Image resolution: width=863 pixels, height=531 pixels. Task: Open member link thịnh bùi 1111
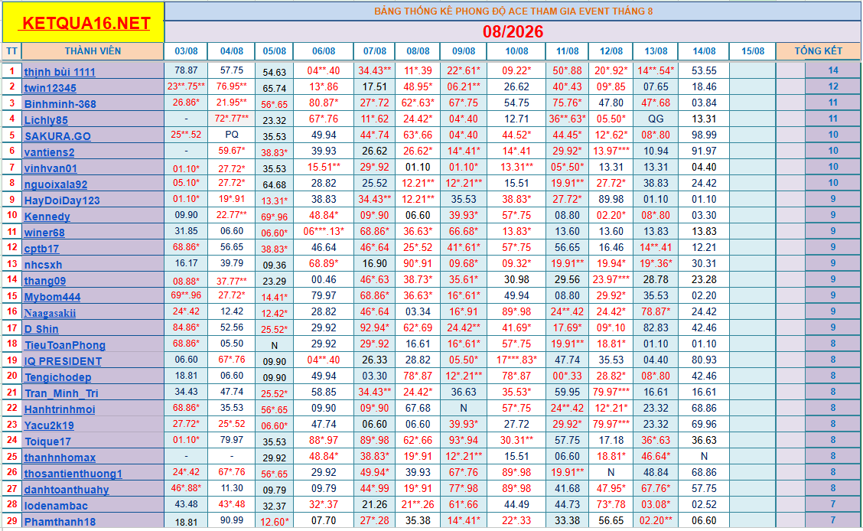(60, 72)
